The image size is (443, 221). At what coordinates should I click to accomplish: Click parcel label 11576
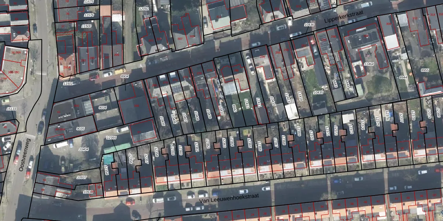click(x=89, y=15)
